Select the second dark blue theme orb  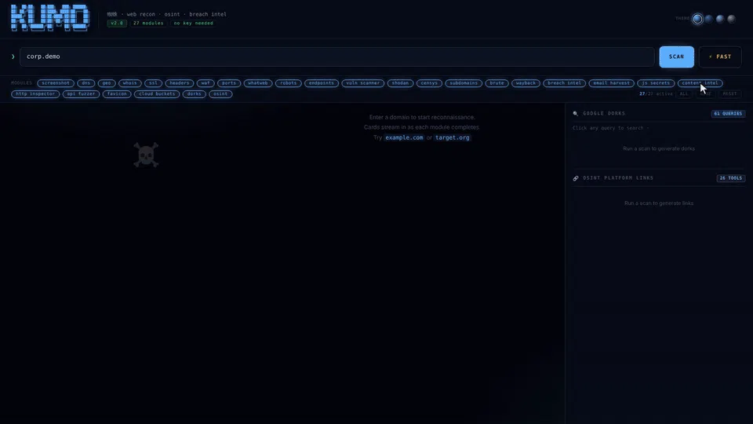(x=709, y=19)
